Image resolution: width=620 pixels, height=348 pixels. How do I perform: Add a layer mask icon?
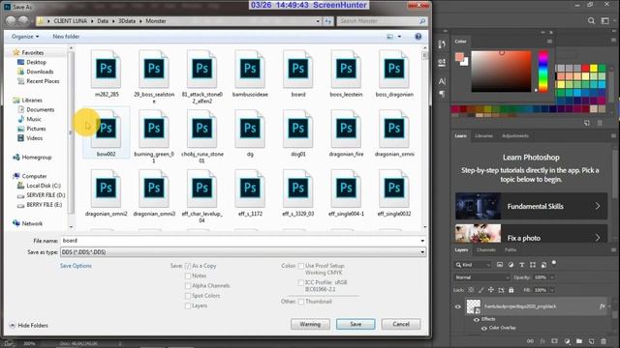(x=554, y=341)
